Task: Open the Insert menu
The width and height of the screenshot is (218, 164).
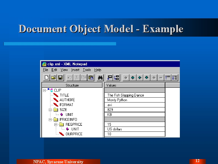Action: [75, 70]
